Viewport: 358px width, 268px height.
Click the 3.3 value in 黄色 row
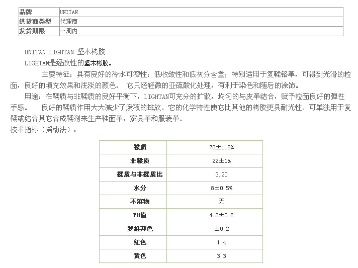pyautogui.click(x=221, y=256)
